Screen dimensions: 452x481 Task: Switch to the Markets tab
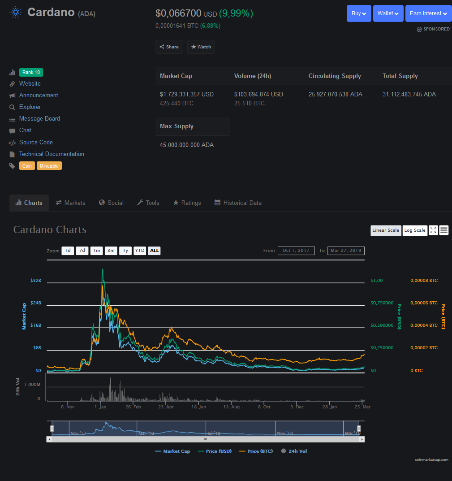[70, 203]
